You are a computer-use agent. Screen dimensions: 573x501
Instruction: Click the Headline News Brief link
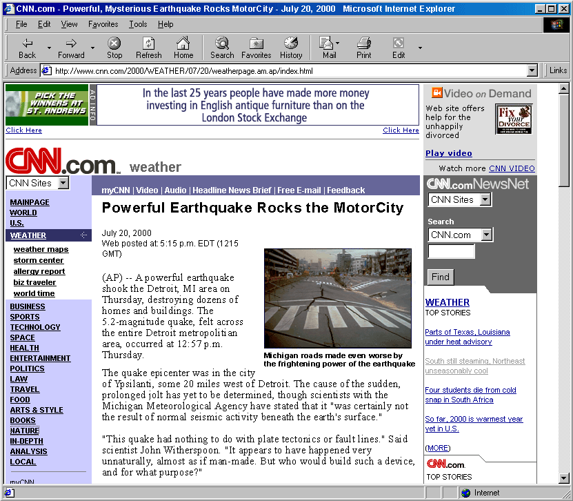232,190
